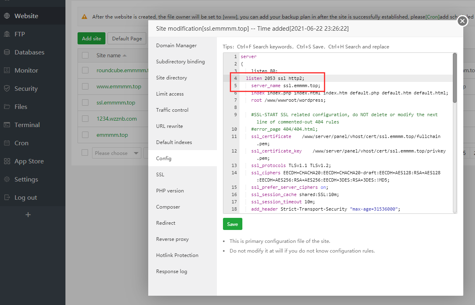Click the Cron calendar icon

pos(7,143)
